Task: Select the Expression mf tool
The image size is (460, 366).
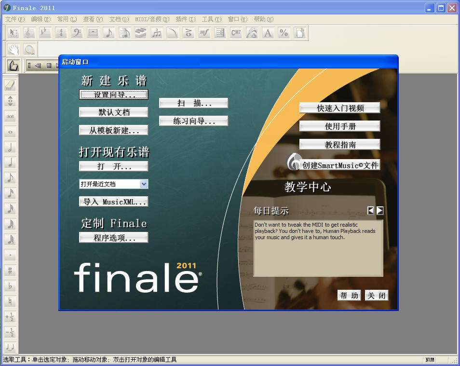Action: (x=204, y=33)
